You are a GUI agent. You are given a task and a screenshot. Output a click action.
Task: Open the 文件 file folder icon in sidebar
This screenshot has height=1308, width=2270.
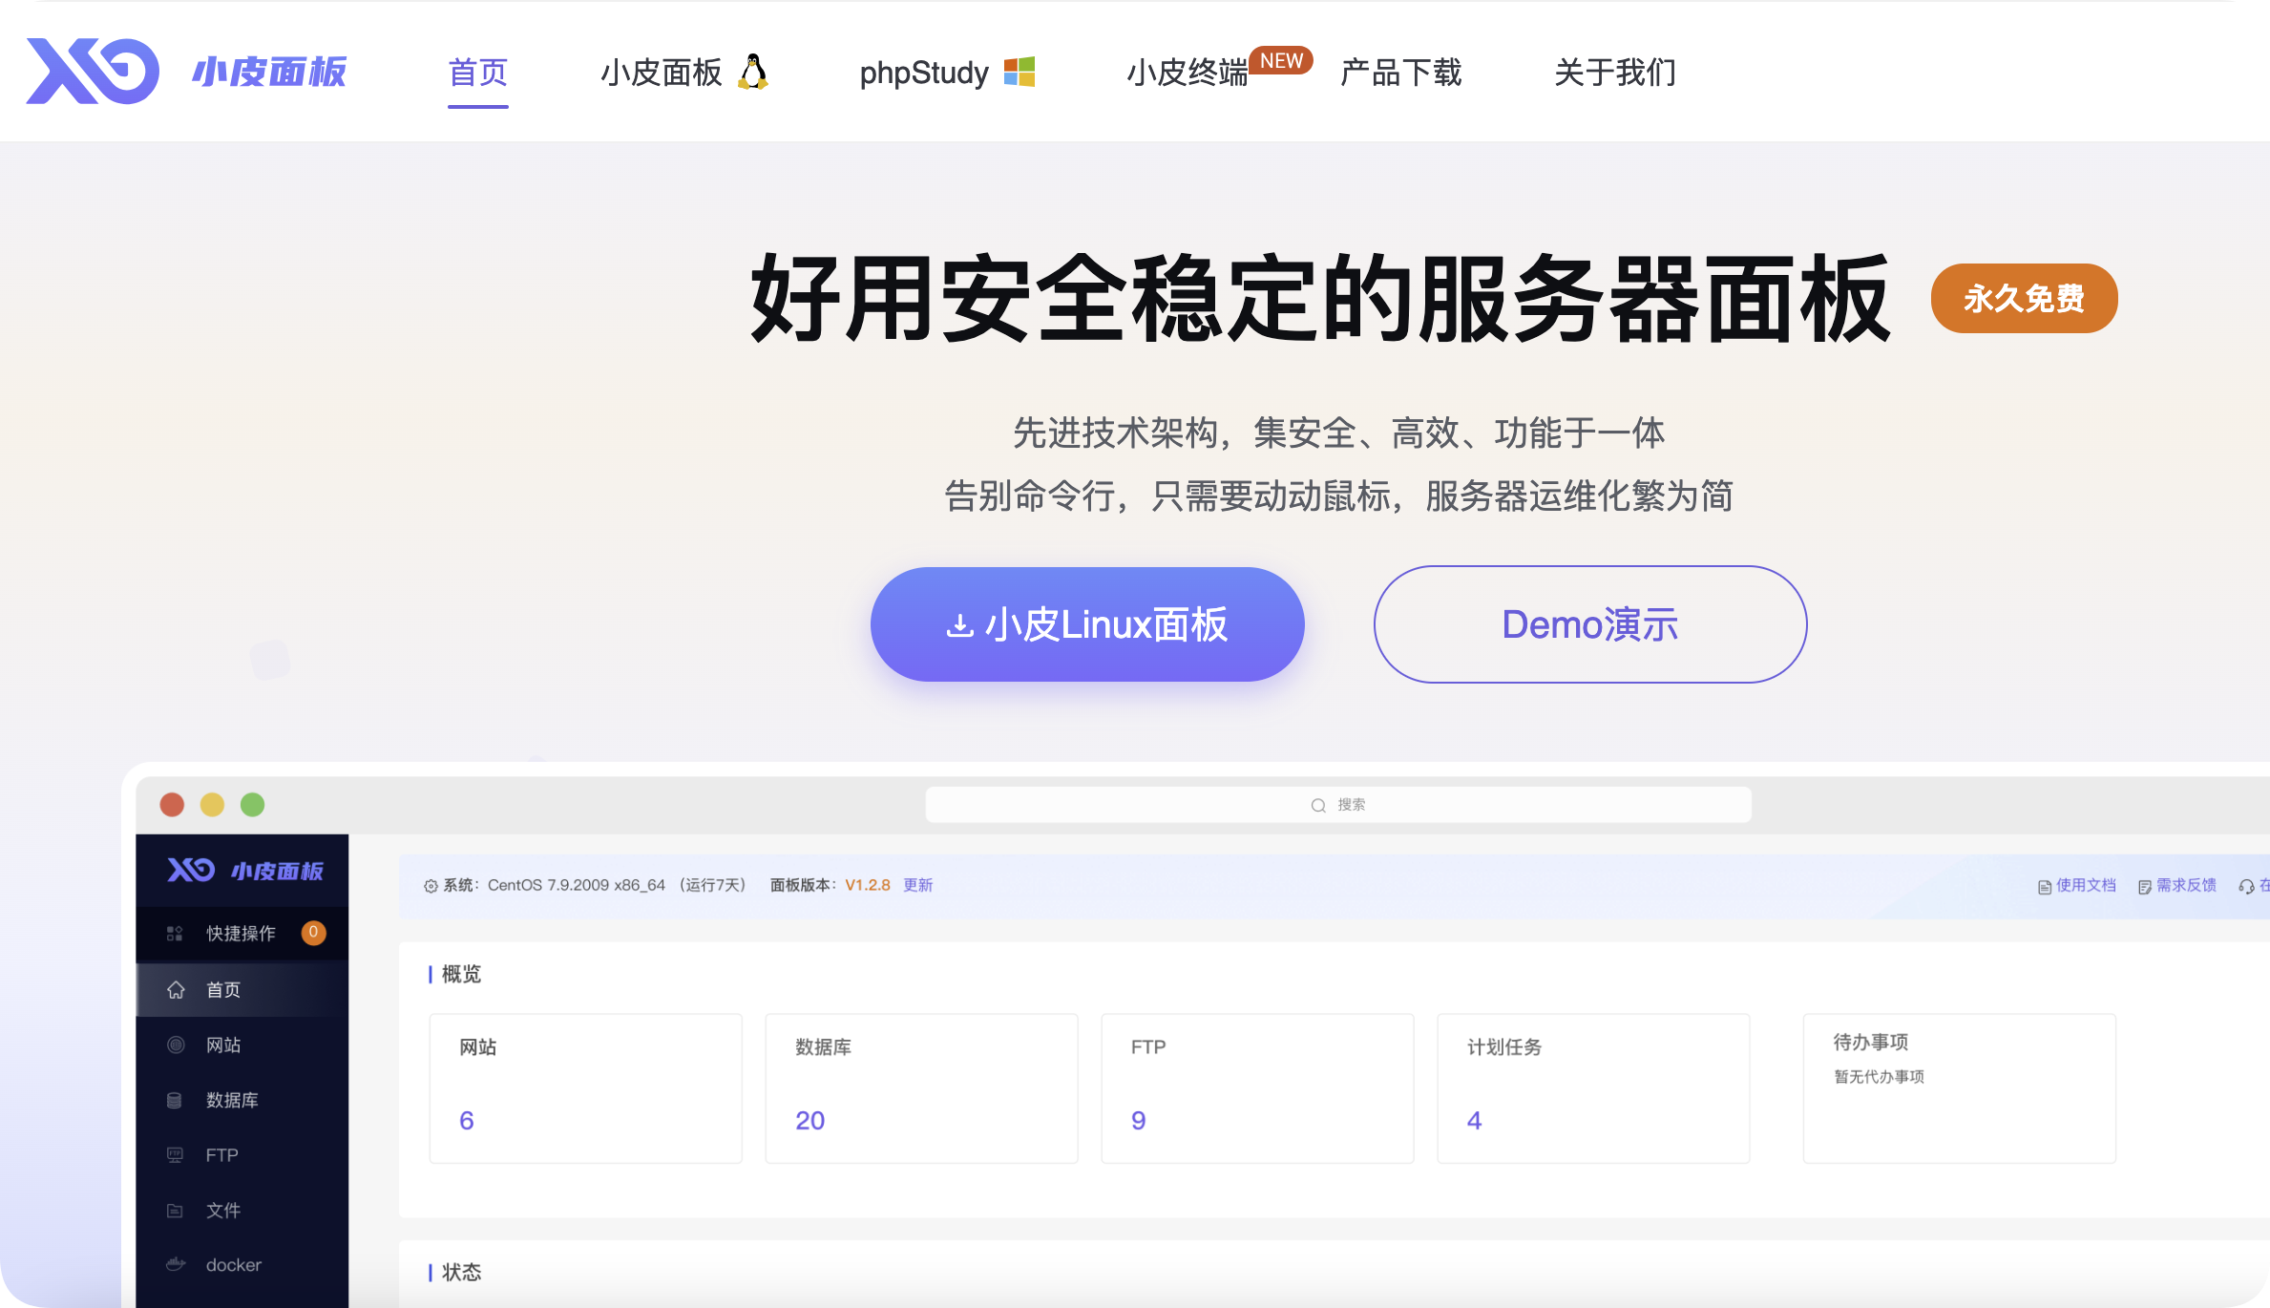(176, 1210)
